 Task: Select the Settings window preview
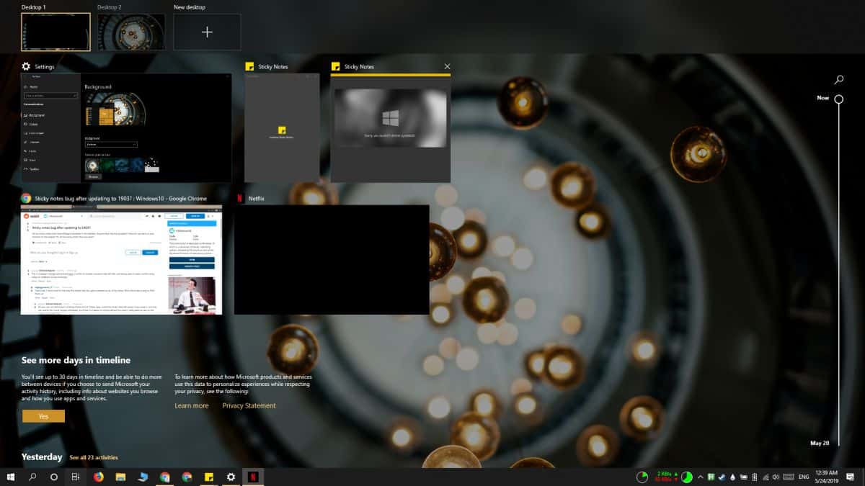(126, 127)
